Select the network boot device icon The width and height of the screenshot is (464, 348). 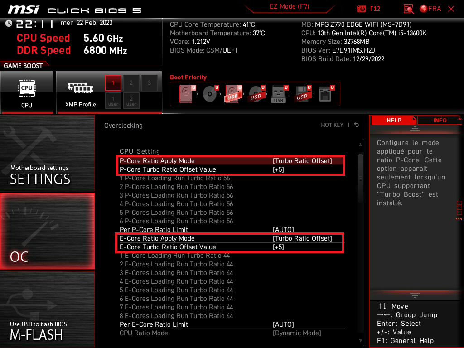tap(326, 94)
